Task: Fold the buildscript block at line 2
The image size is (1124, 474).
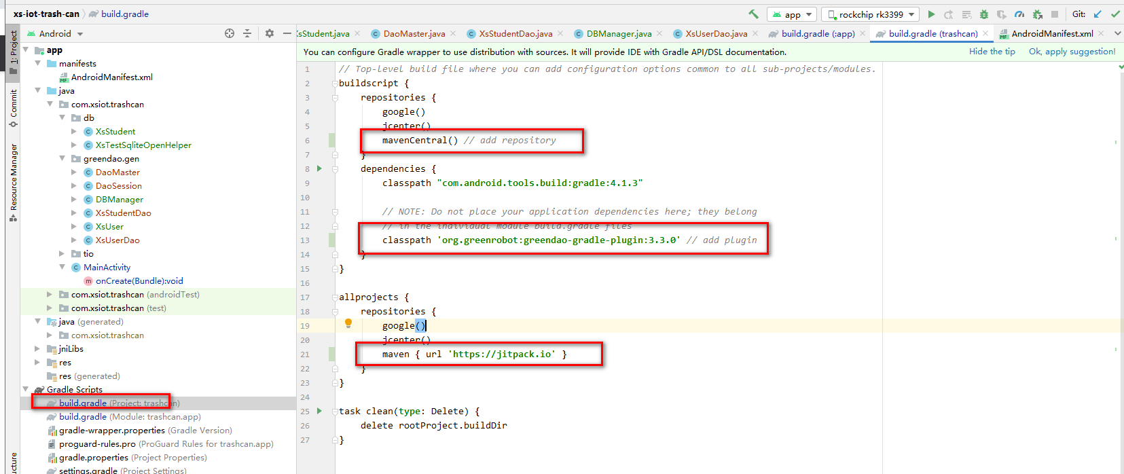Action: 335,83
